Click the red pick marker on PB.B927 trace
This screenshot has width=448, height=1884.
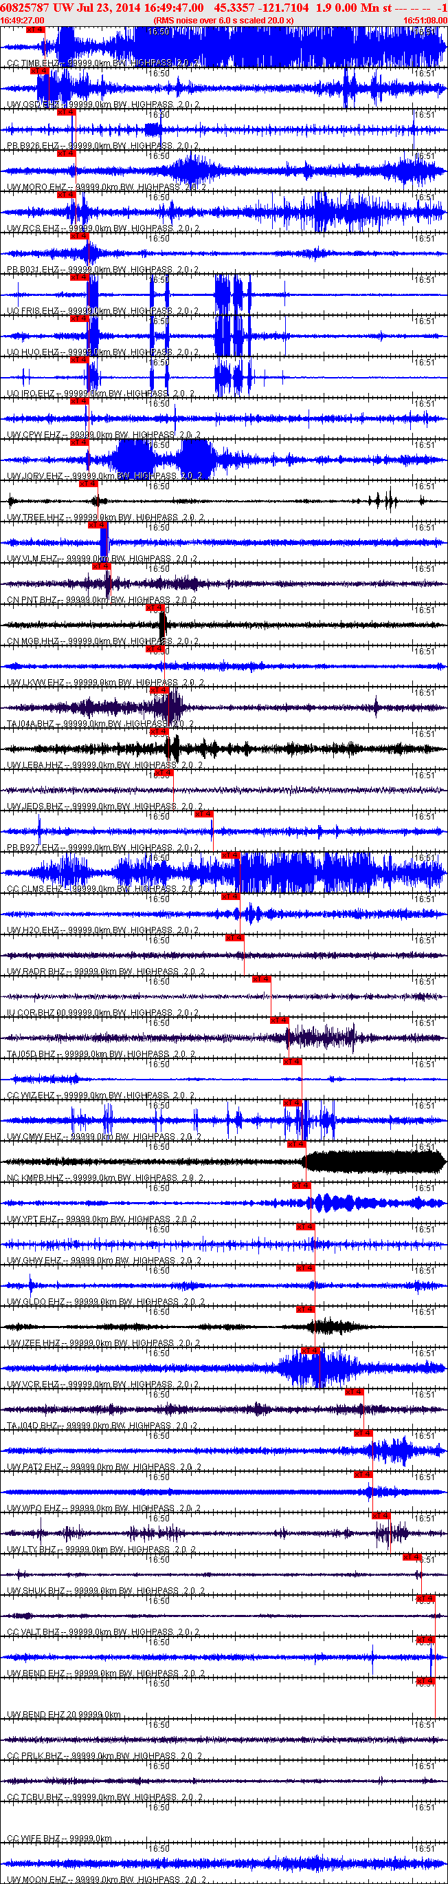tap(203, 814)
